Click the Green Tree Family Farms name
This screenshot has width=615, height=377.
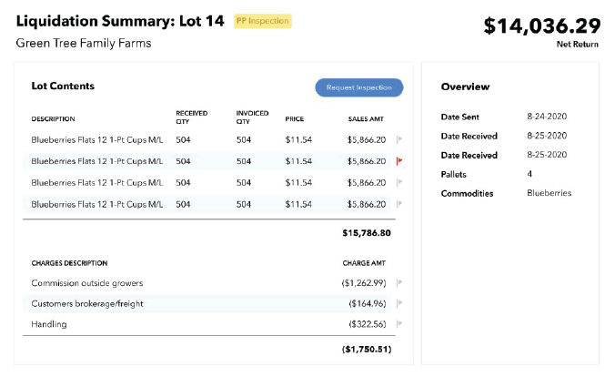coord(84,43)
